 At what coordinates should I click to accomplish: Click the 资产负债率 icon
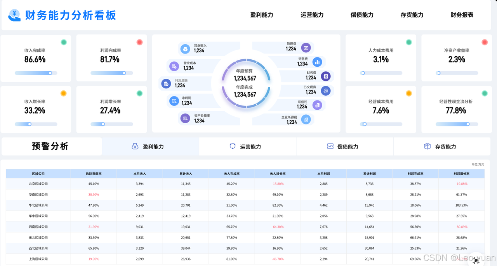point(185,118)
